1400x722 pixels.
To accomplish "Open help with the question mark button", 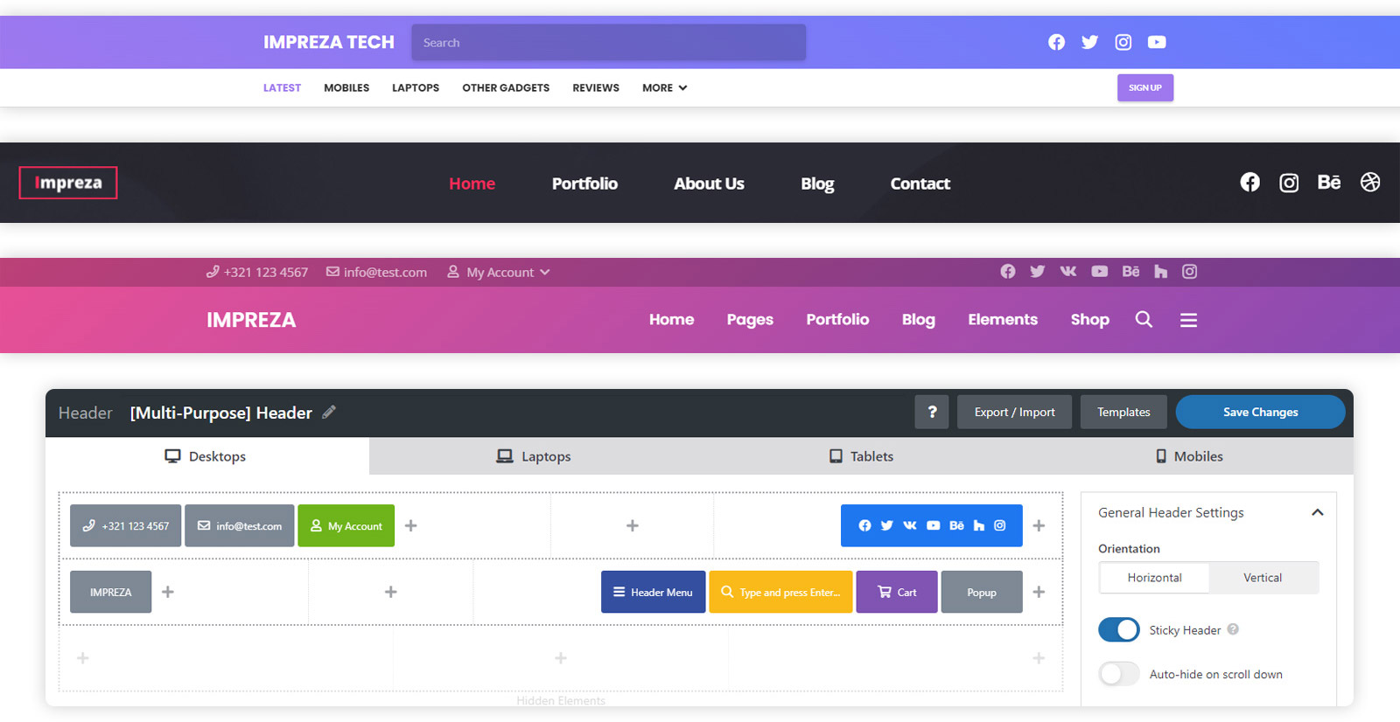I will pyautogui.click(x=932, y=412).
